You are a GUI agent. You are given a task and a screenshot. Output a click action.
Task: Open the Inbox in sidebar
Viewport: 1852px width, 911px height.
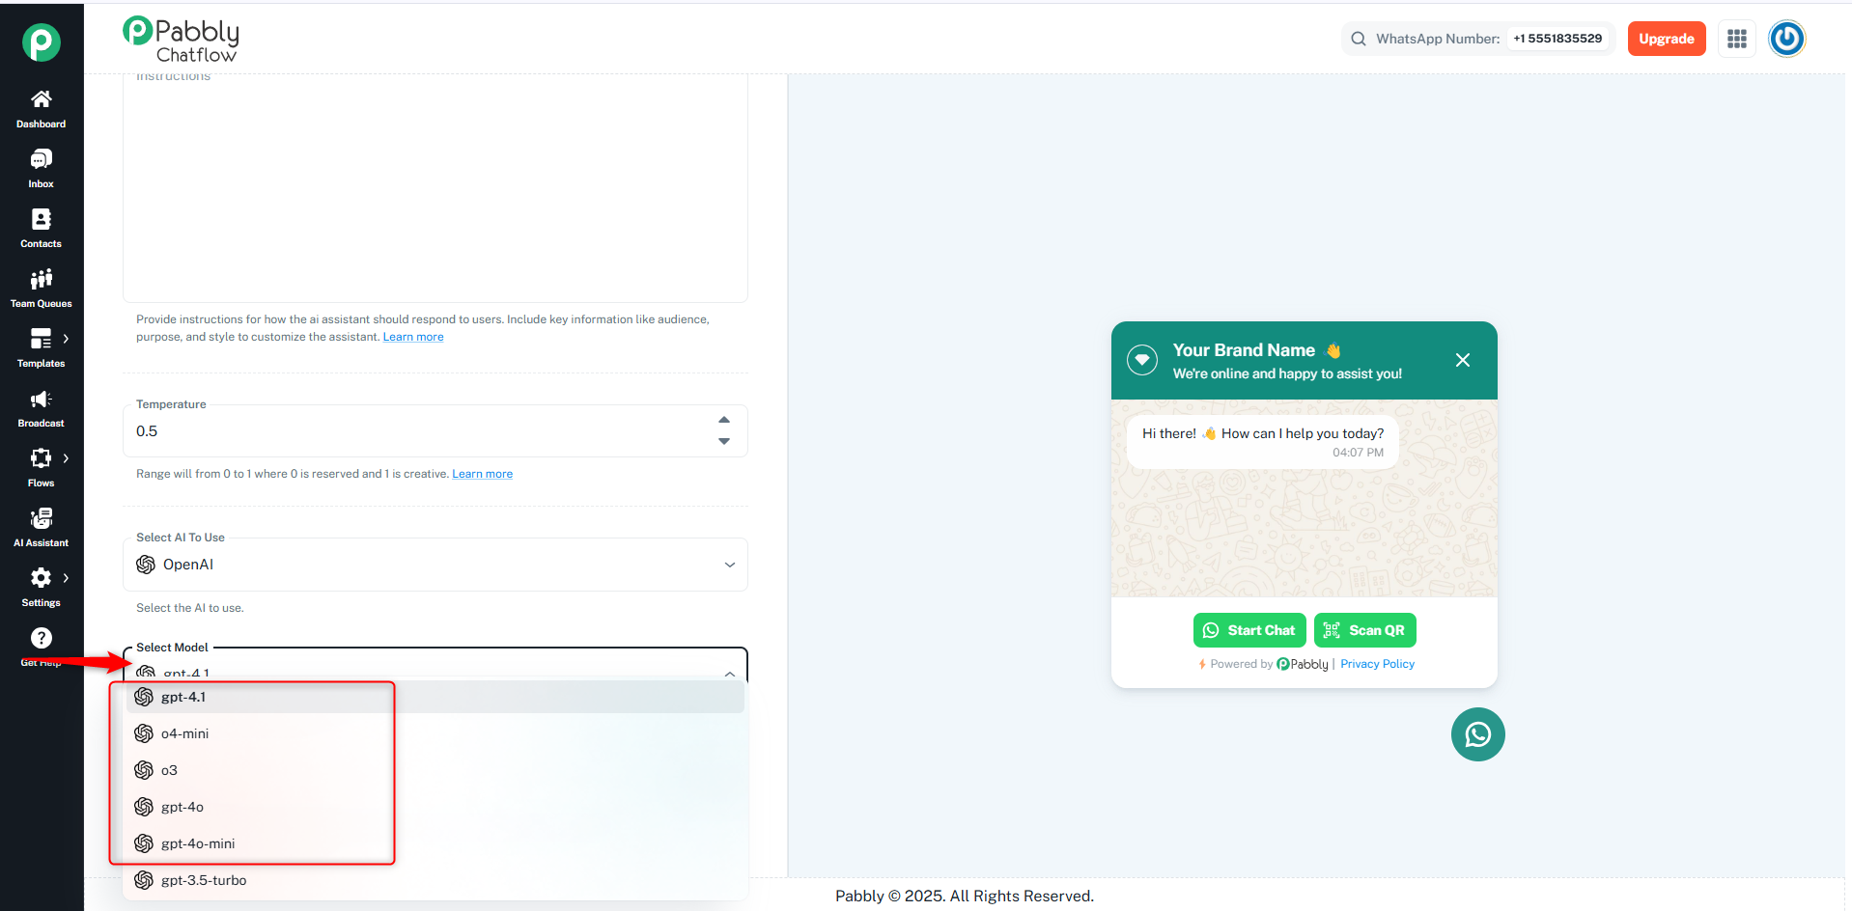point(41,169)
